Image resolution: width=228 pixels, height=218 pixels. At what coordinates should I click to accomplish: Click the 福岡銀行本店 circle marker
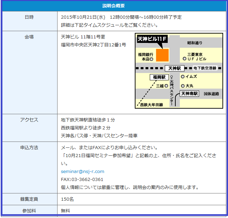click(151, 59)
